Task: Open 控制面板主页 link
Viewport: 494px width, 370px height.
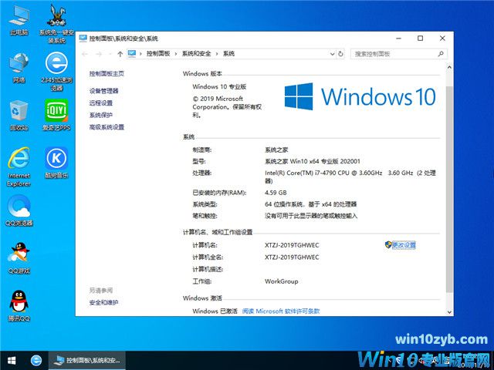Action: point(107,74)
